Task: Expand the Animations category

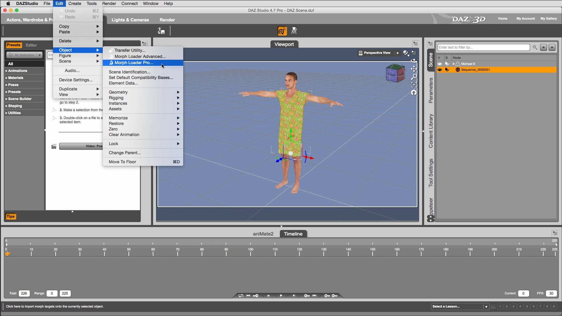Action: point(6,71)
